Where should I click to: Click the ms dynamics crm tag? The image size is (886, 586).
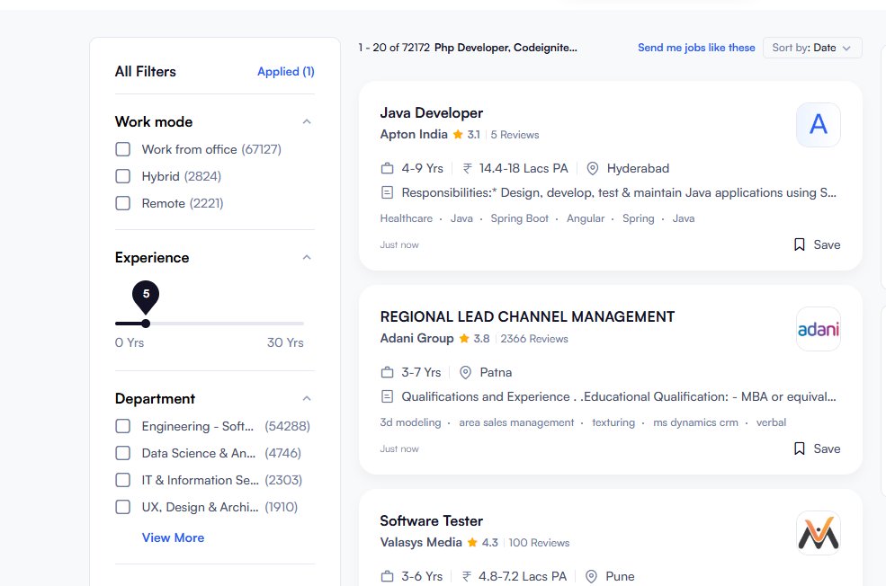(x=695, y=422)
